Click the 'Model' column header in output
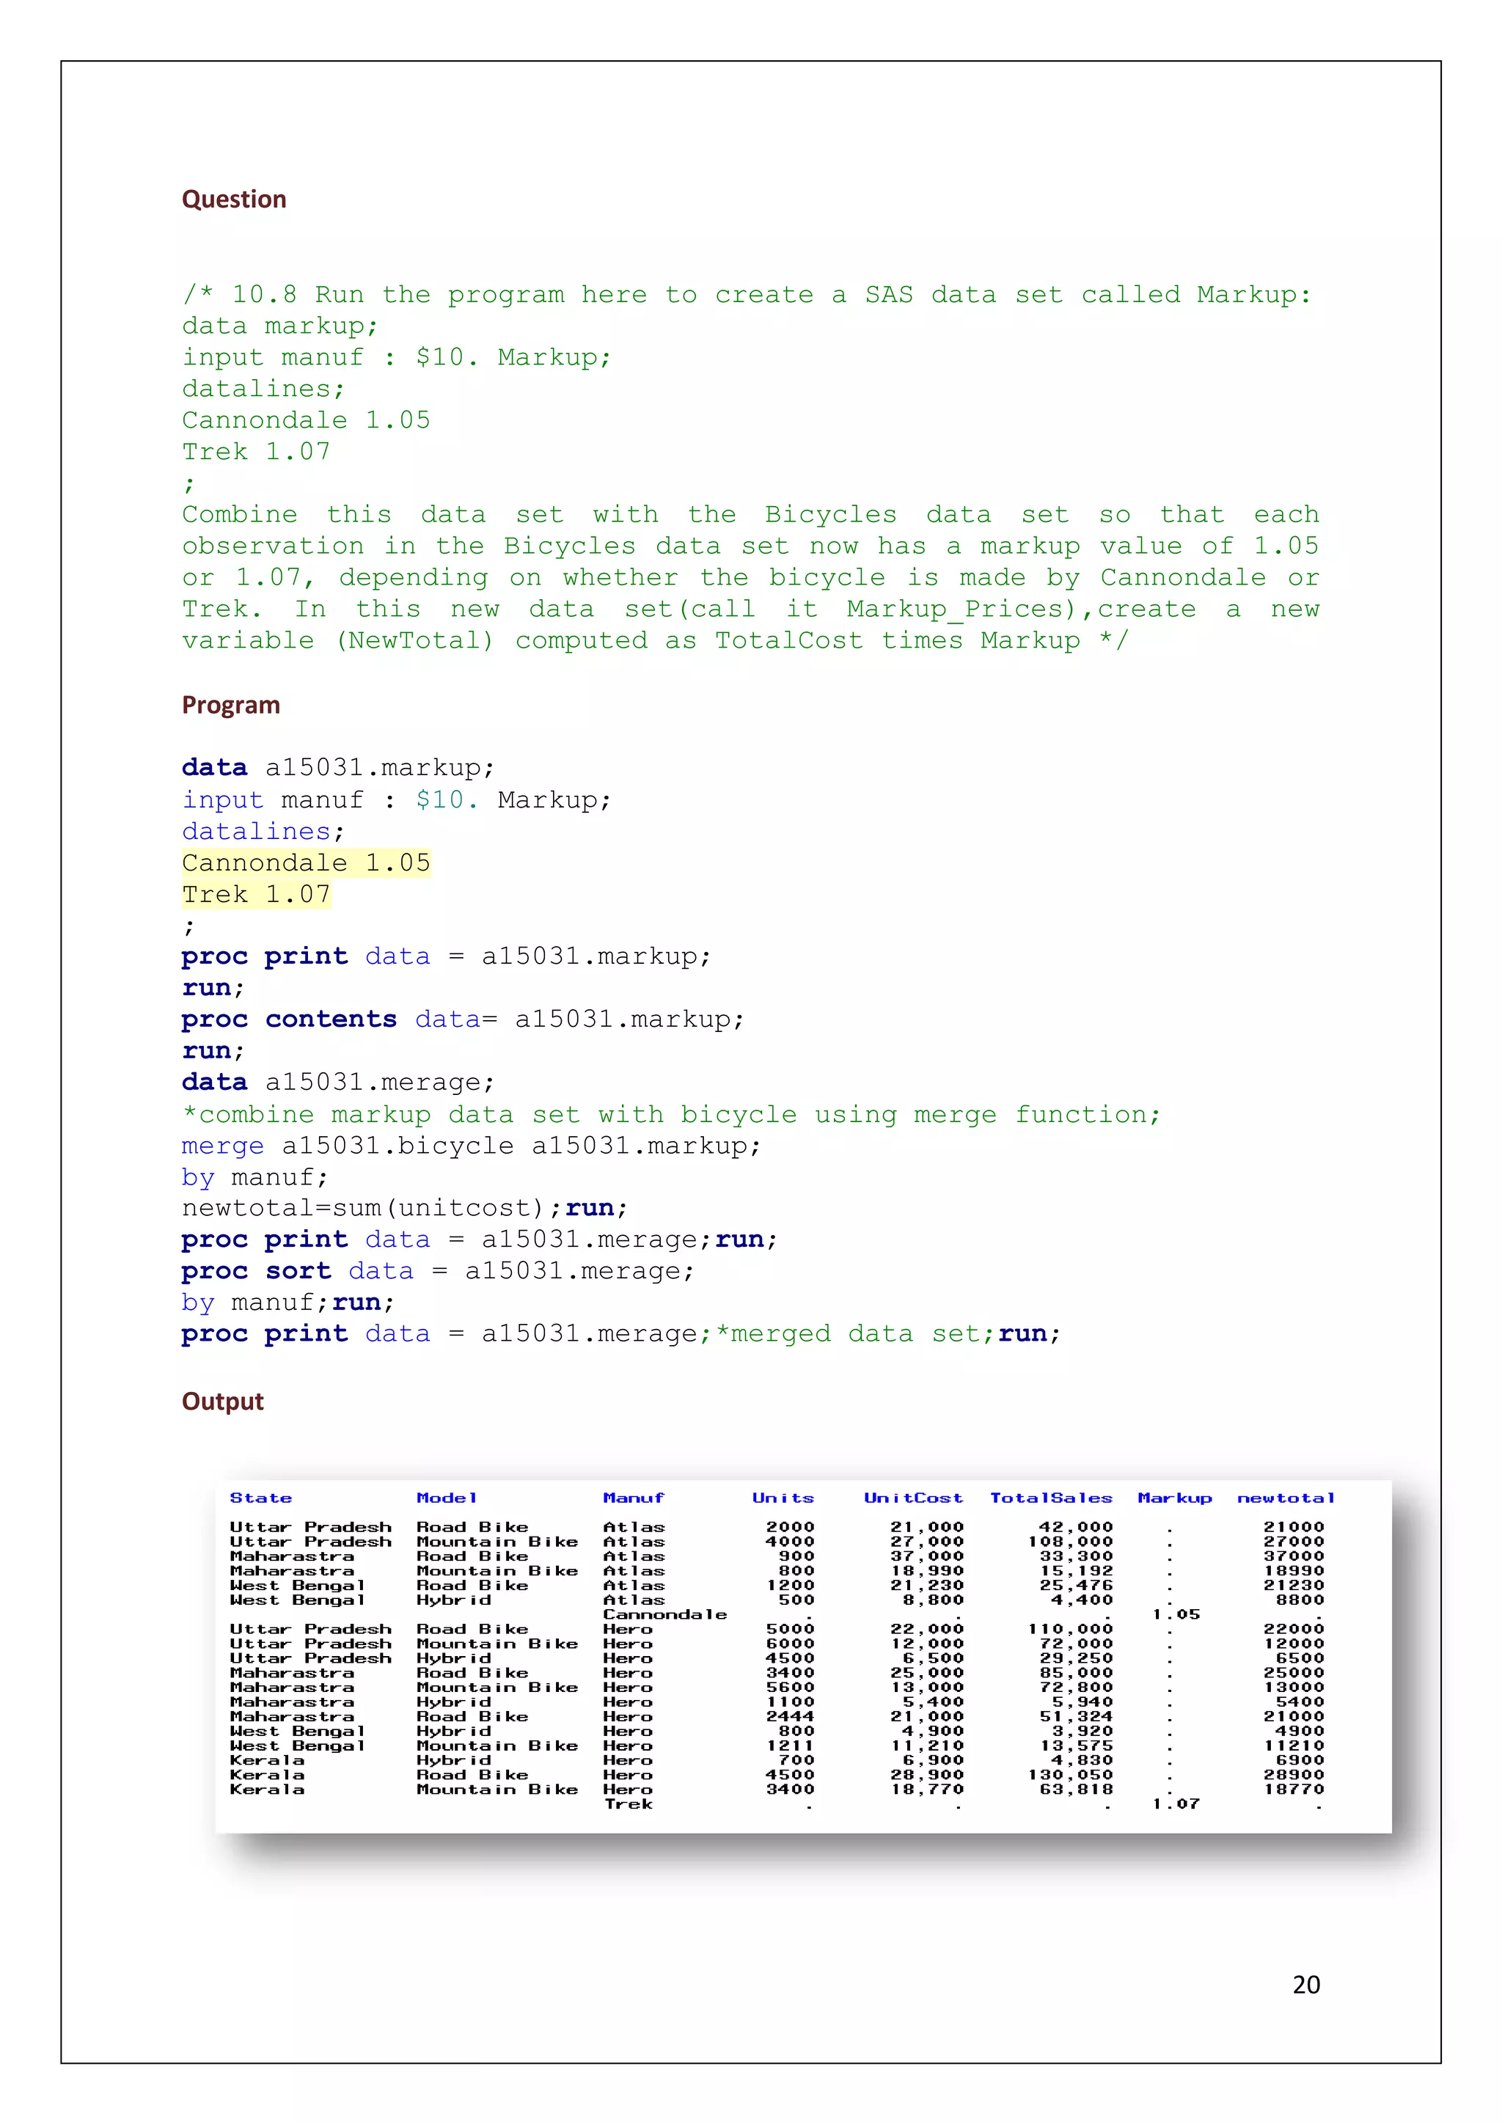 click(x=447, y=1498)
